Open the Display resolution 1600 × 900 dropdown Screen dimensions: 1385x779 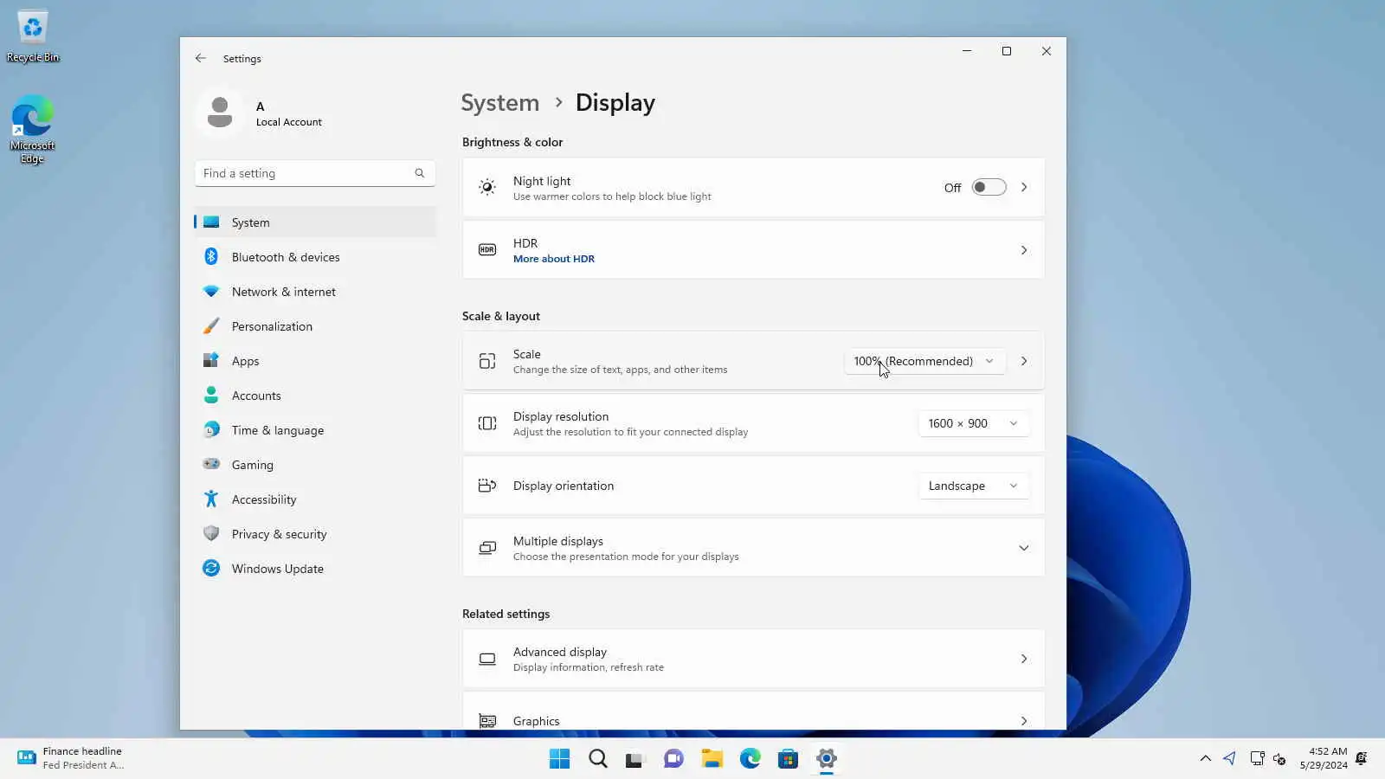(x=974, y=423)
